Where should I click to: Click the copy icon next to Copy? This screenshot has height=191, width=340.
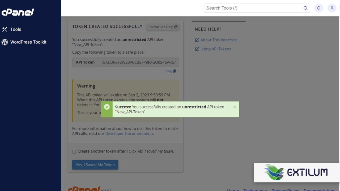(175, 71)
